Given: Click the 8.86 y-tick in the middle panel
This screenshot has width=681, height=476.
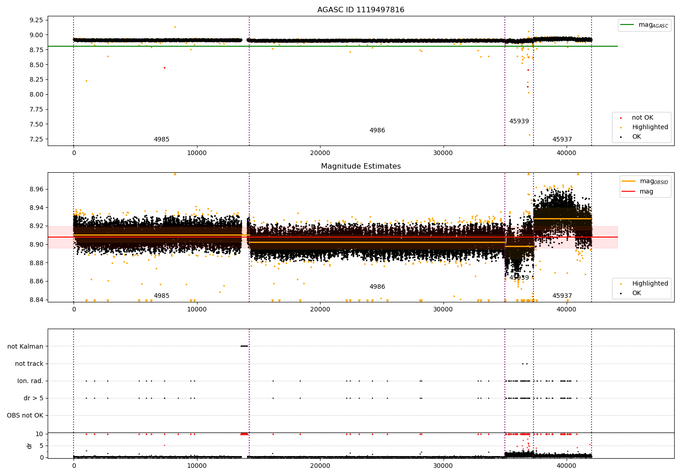Looking at the screenshot, I should [36, 282].
